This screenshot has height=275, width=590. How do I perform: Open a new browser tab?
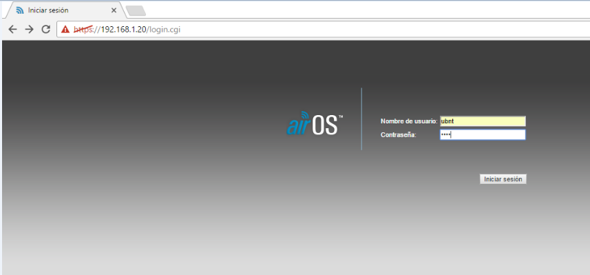point(136,11)
